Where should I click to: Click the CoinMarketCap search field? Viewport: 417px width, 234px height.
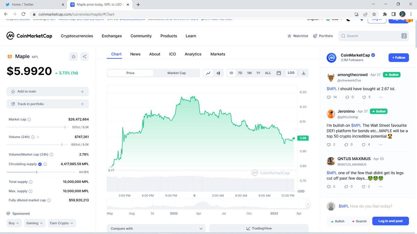(373, 36)
